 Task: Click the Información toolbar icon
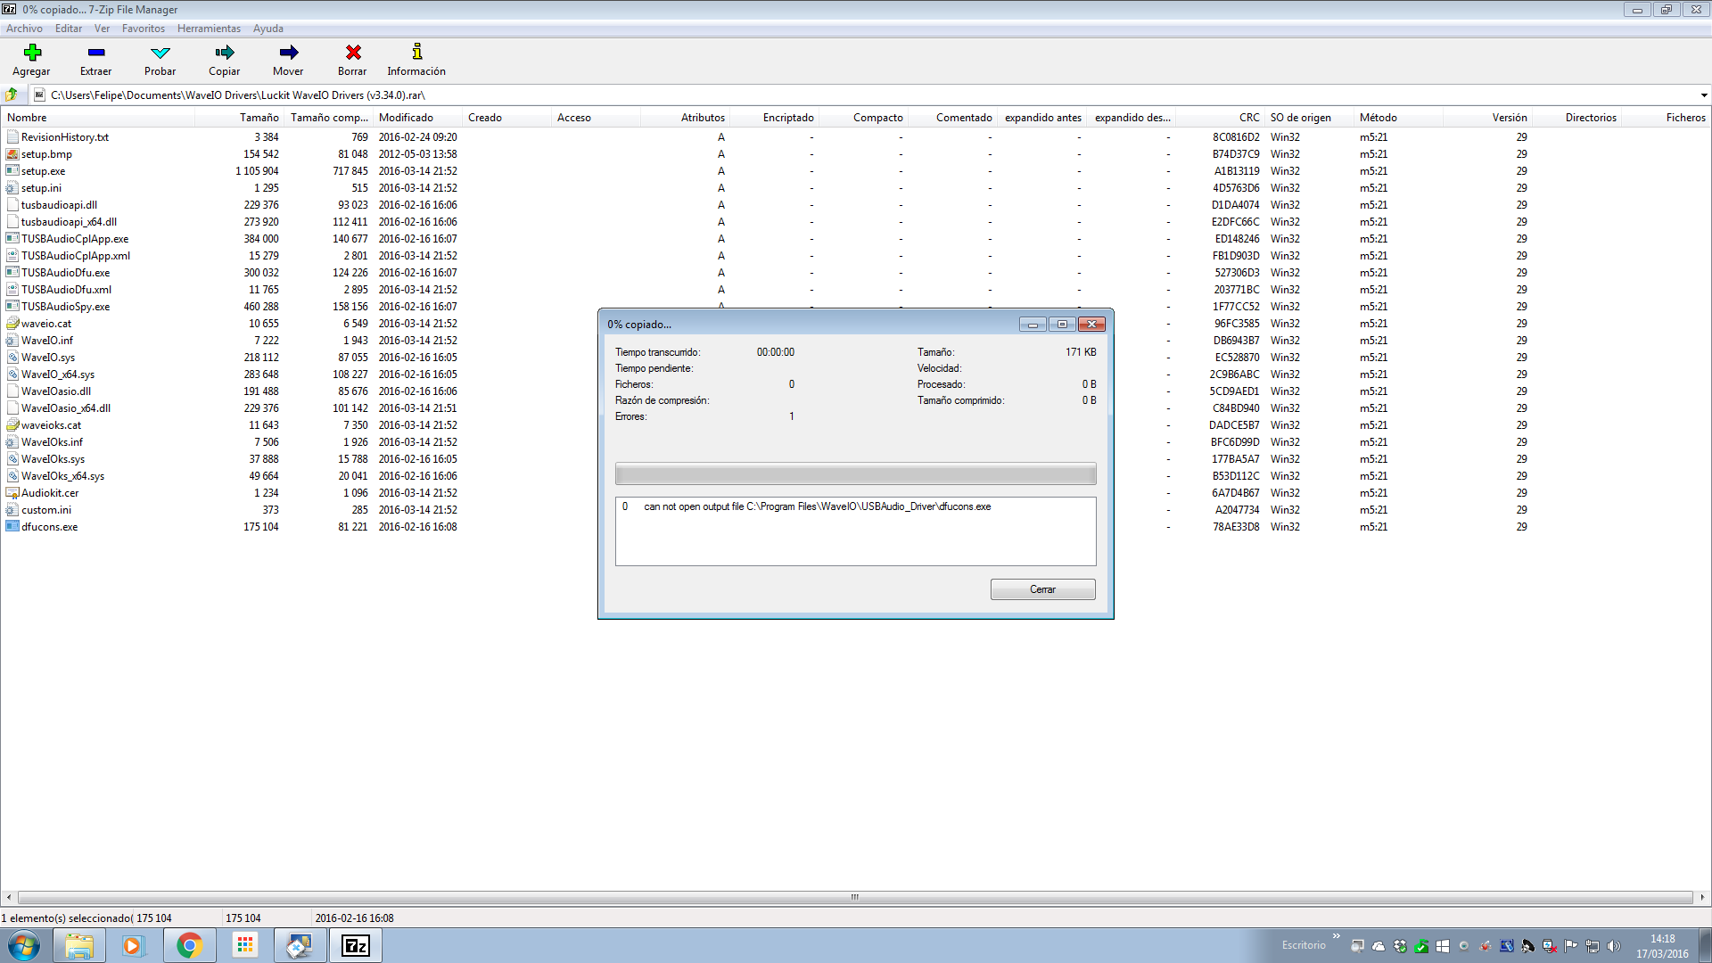tap(416, 53)
